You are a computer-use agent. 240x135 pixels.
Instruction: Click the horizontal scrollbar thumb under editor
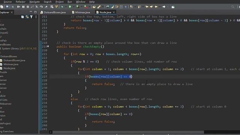pyautogui.click(x=128, y=132)
